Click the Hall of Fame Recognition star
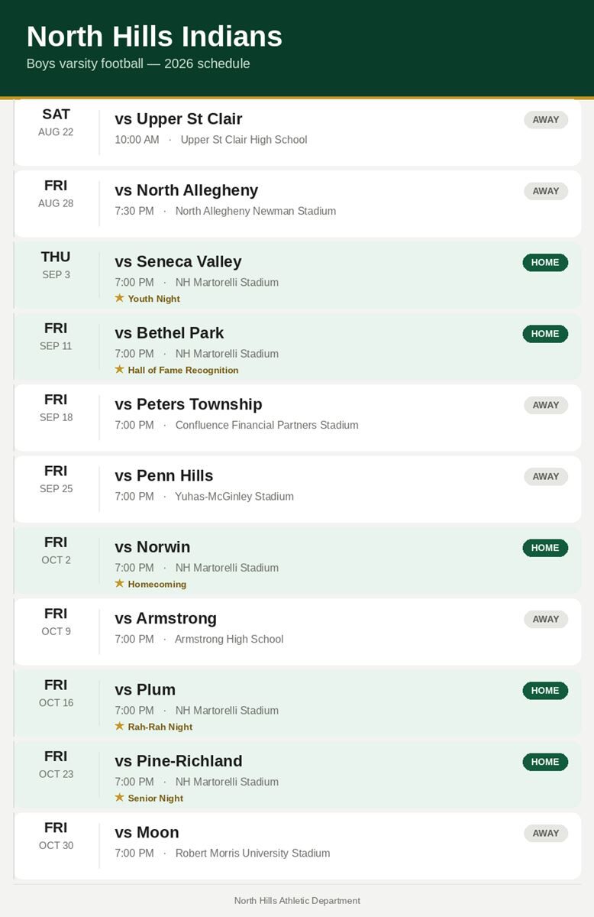The width and height of the screenshot is (594, 917). coord(119,369)
